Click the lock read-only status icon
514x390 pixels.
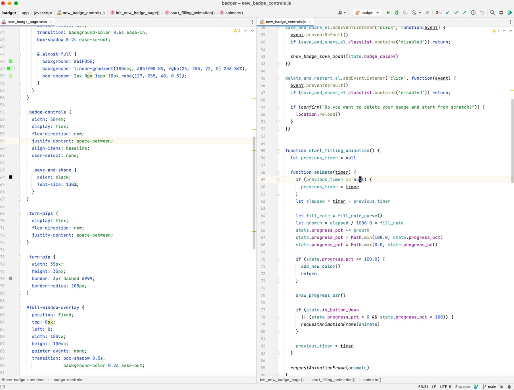[502, 387]
